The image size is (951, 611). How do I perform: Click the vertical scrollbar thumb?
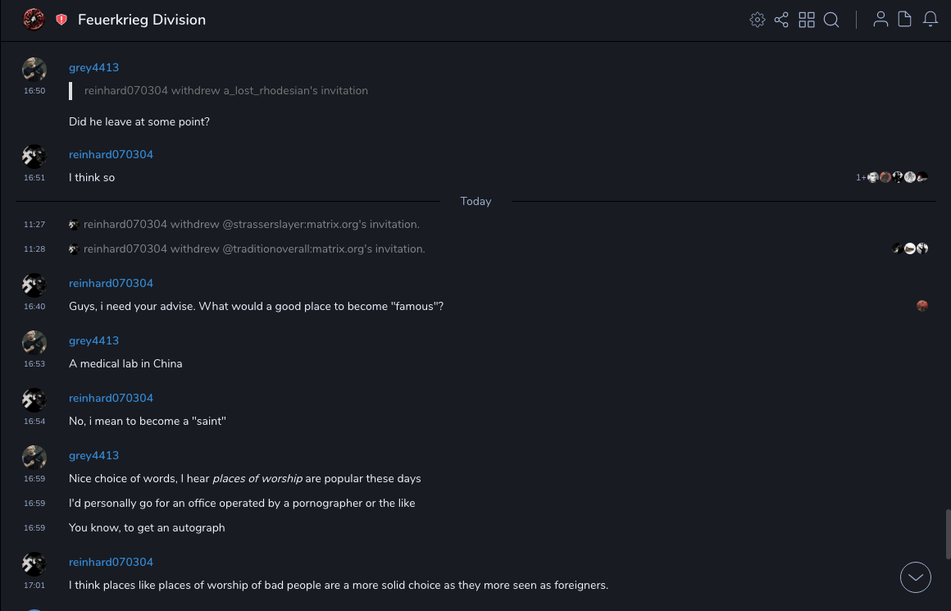(948, 533)
